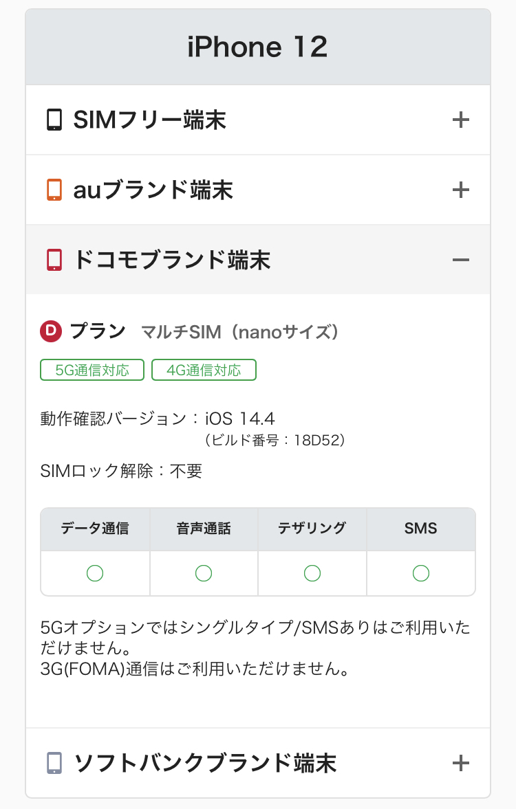Click the black SIM-free phone icon
Viewport: 516px width, 809px height.
pos(54,120)
